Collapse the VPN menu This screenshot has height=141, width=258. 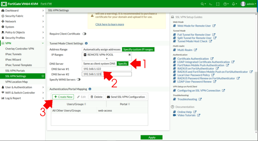43,43
